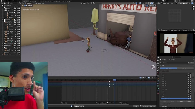Screen dimensions: 195x109
Task: Open the Tool properties tab
Action: 158,60
